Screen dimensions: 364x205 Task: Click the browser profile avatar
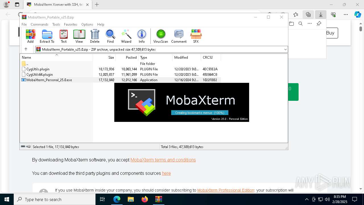6,5
